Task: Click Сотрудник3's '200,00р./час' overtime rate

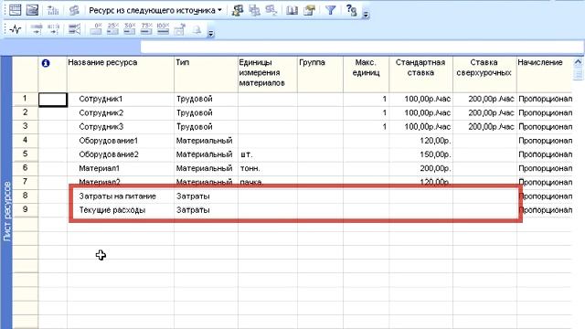Action: point(484,127)
